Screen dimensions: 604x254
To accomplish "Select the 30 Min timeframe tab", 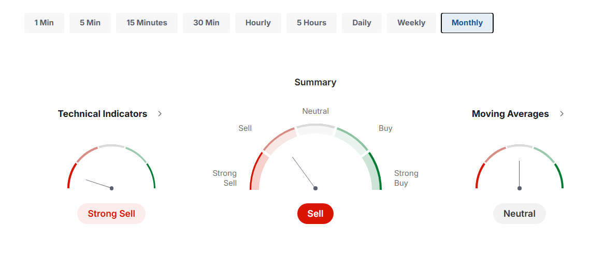I will point(206,23).
